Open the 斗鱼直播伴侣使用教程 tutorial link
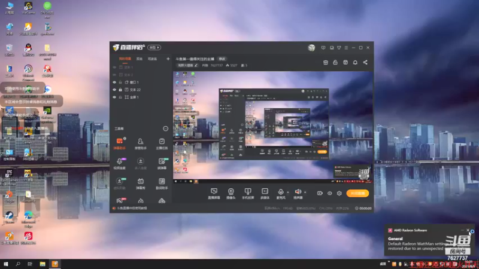This screenshot has width=479, height=269. pos(132,208)
